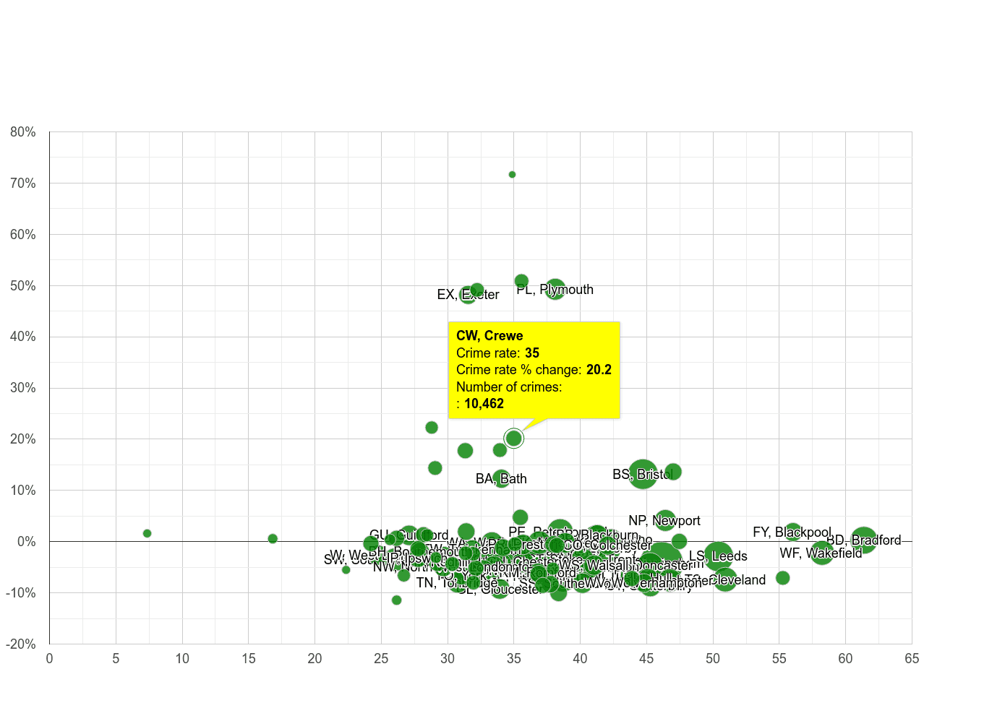Click the bubble near 5% at rate 35.5
The image size is (1005, 708).
tap(520, 517)
